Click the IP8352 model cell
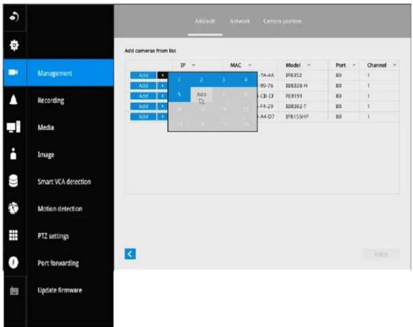 (x=294, y=75)
